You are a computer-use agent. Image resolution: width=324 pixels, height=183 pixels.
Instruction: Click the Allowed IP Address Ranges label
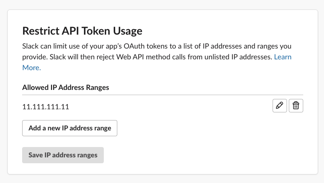point(65,87)
